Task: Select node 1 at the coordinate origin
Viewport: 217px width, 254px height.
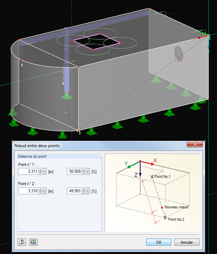Action: tap(209, 35)
